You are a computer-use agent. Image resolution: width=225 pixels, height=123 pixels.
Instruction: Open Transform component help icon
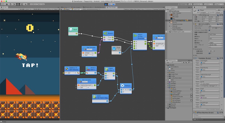click(x=218, y=15)
